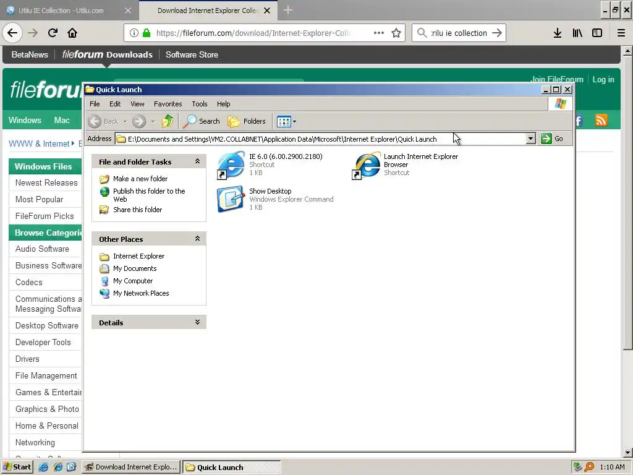Viewport: 633px width, 475px height.
Task: Open Back button history dropdown arrow
Action: click(x=125, y=121)
